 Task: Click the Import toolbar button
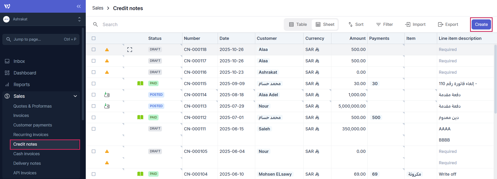pos(415,24)
